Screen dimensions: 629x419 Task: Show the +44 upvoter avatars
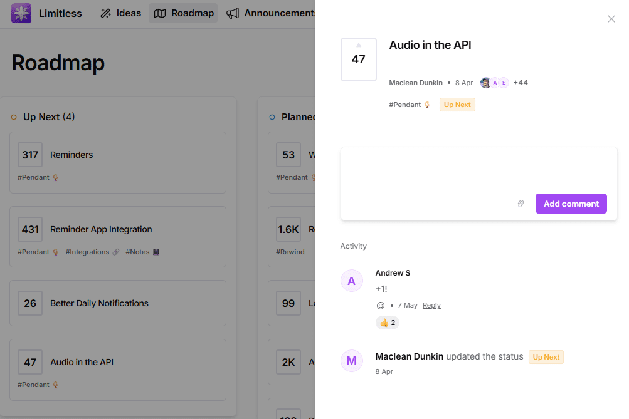coord(521,83)
